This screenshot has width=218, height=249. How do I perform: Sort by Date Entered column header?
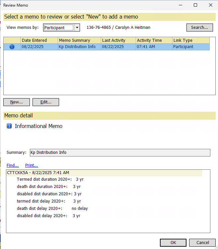(39, 40)
